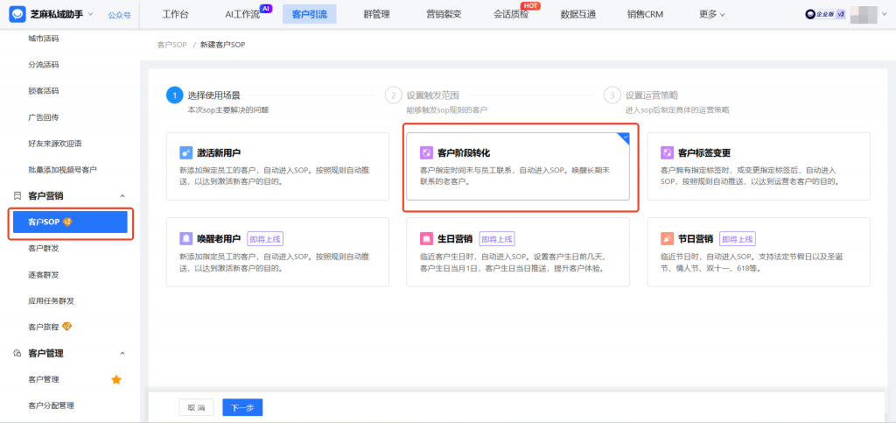Collapse the 客户营销 section chevron
The image size is (896, 423).
click(122, 196)
